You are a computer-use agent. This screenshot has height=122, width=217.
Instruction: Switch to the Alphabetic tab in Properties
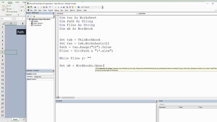coord(30,77)
